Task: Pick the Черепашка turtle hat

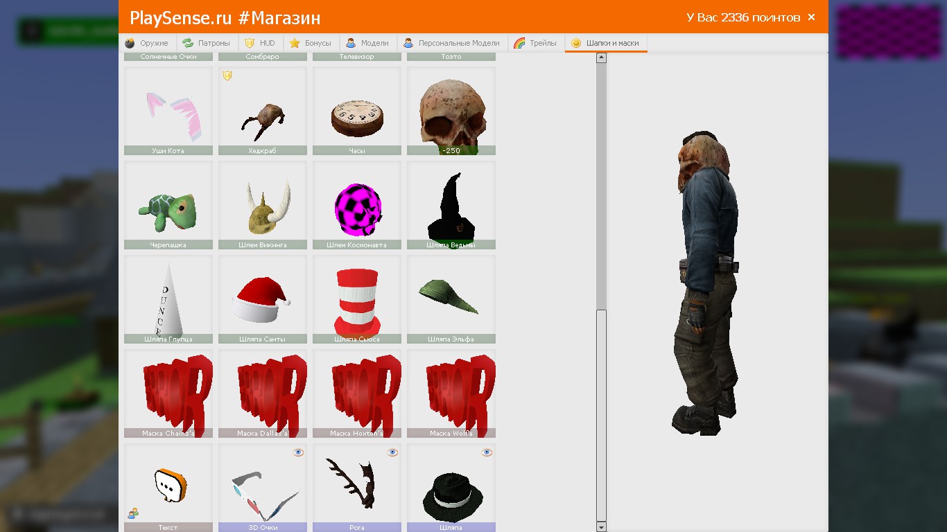Action: pos(168,205)
